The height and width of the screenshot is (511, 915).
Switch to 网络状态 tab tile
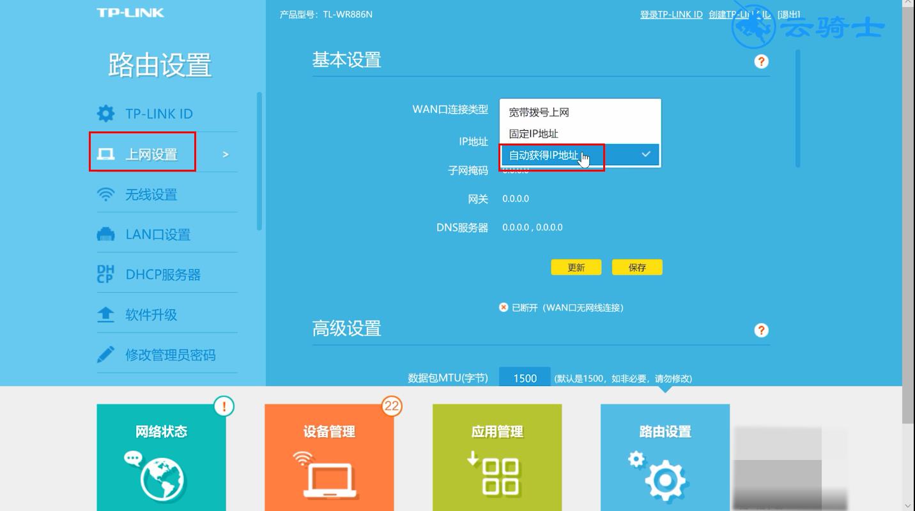tap(161, 457)
